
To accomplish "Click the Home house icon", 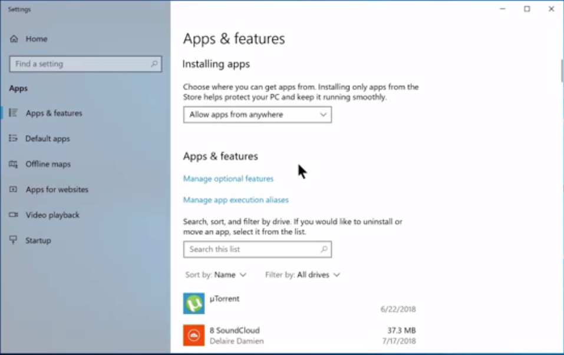I will (14, 39).
